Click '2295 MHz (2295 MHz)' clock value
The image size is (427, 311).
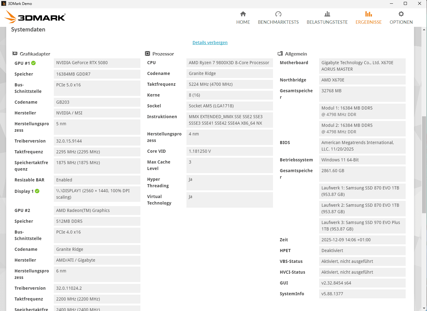click(x=97, y=152)
